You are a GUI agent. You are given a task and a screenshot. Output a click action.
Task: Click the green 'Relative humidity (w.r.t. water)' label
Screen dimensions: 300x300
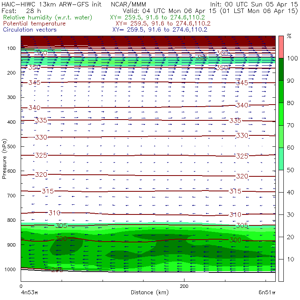(x=47, y=17)
